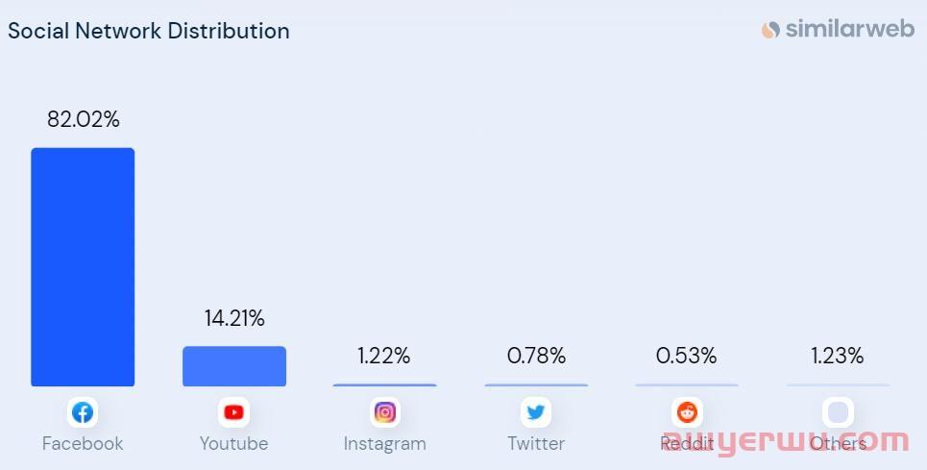
Task: Click the Youtube play icon
Action: tap(233, 412)
